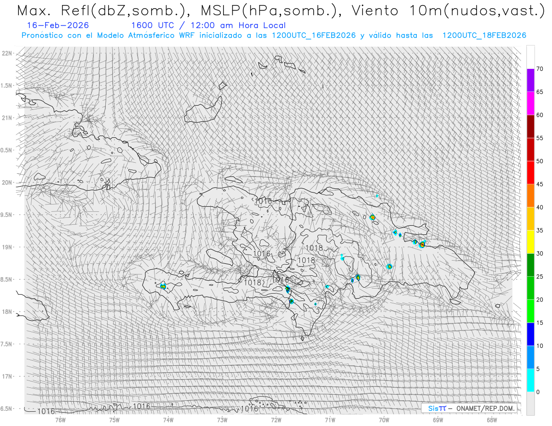Click the 21N latitude label
Viewport: 552px width, 426px height.
(x=6, y=118)
